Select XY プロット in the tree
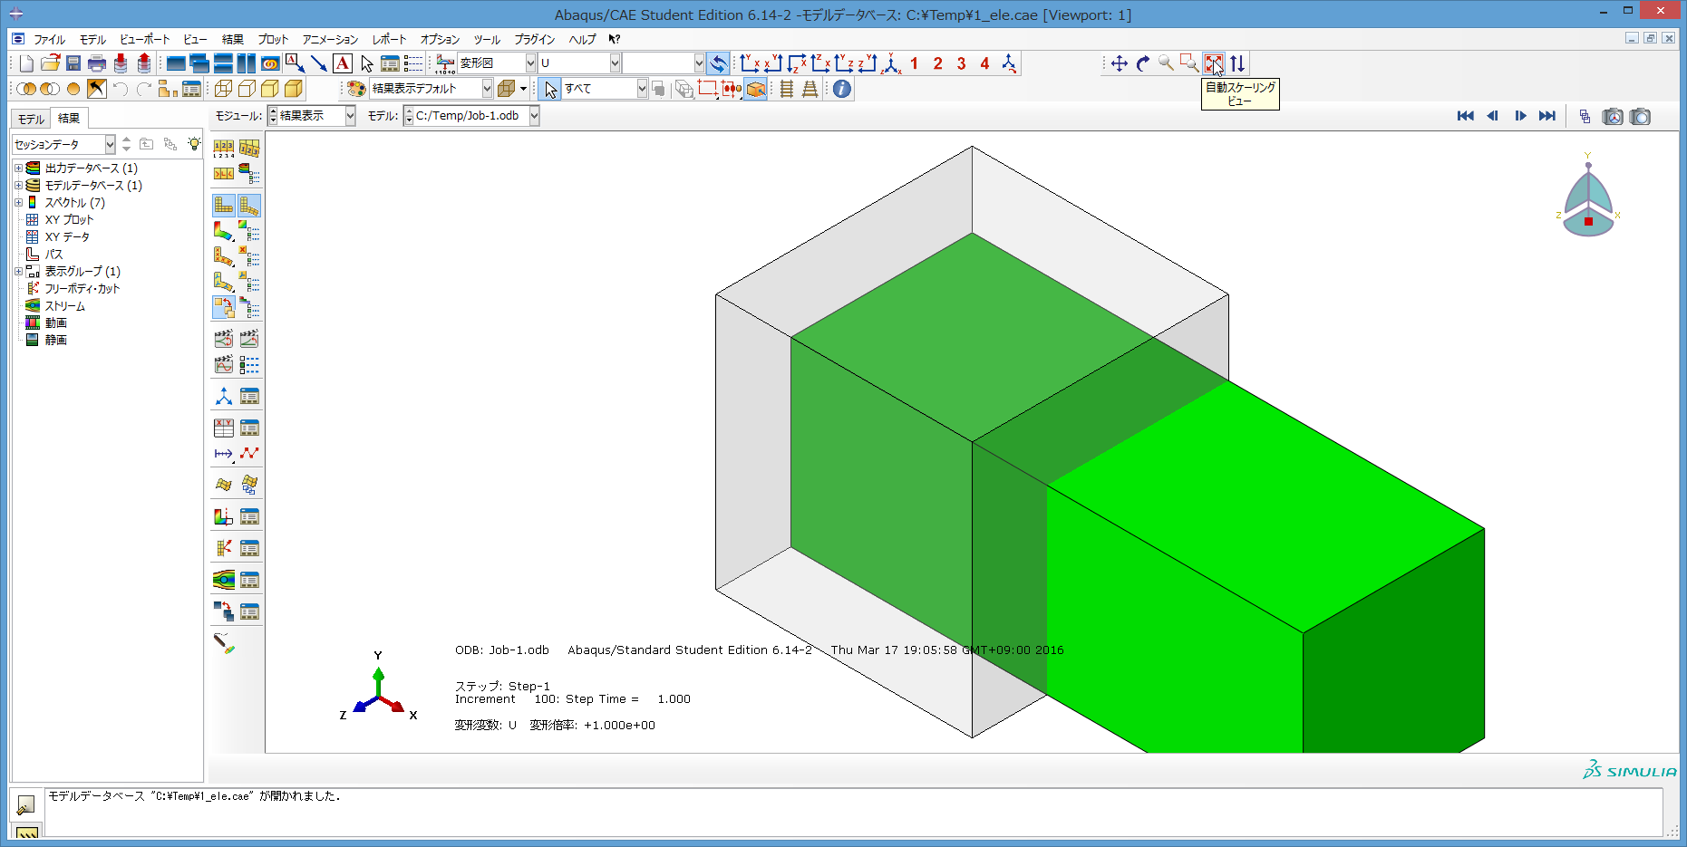 [x=69, y=220]
